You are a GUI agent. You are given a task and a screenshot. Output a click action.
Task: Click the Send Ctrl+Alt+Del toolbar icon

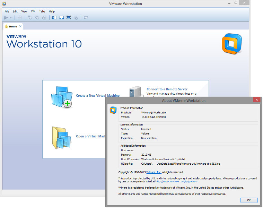[20, 18]
